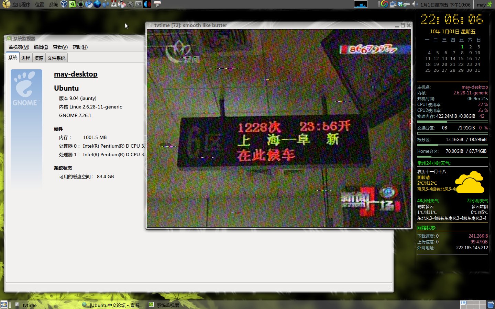Click the tvtime window menu icon

click(150, 25)
